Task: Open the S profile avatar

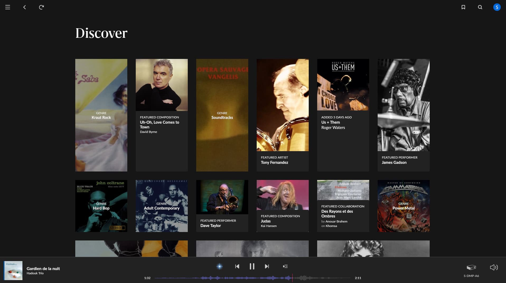Action: click(x=497, y=7)
